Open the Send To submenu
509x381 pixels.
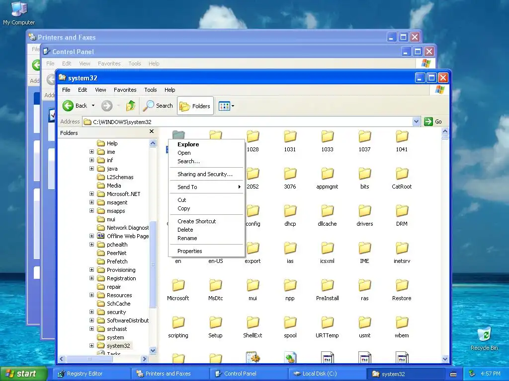tap(206, 187)
